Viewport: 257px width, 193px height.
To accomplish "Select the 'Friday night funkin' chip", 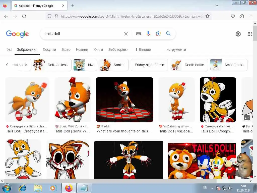I will click(149, 65).
